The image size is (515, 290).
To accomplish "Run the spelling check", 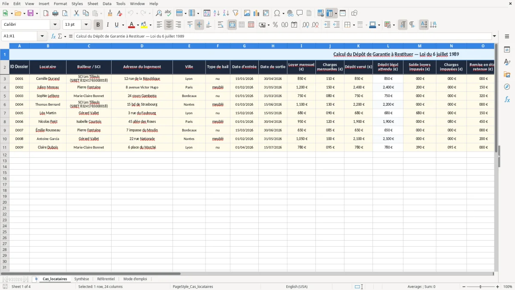I will [168, 13].
